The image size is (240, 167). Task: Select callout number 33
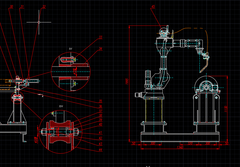100,37
